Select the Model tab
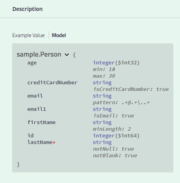 coord(59,36)
